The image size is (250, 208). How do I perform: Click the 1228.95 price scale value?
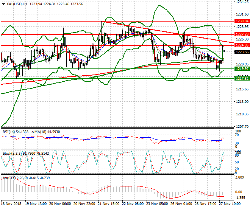(242, 27)
